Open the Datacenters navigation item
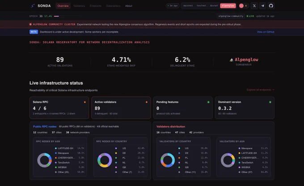The height and width of the screenshot is (186, 304). coord(113,6)
